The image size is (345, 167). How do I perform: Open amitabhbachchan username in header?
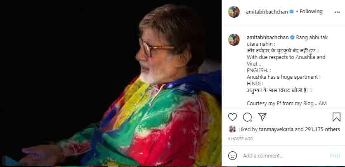(267, 12)
